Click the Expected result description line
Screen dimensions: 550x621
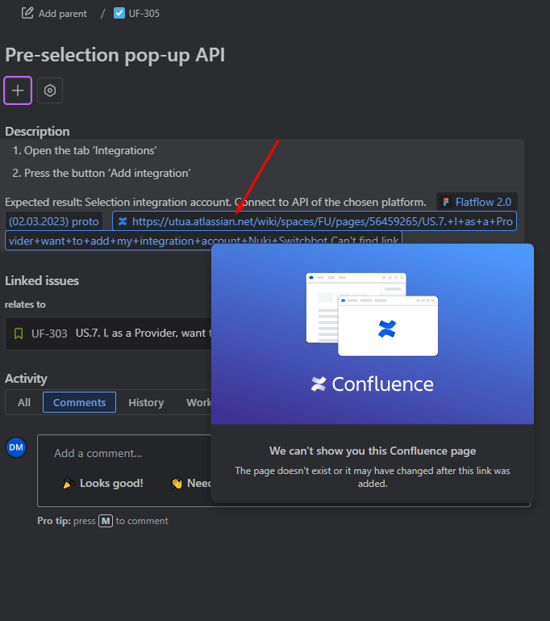click(215, 202)
